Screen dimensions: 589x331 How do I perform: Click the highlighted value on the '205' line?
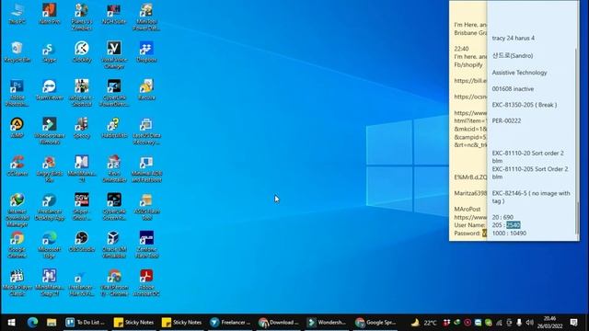(514, 225)
